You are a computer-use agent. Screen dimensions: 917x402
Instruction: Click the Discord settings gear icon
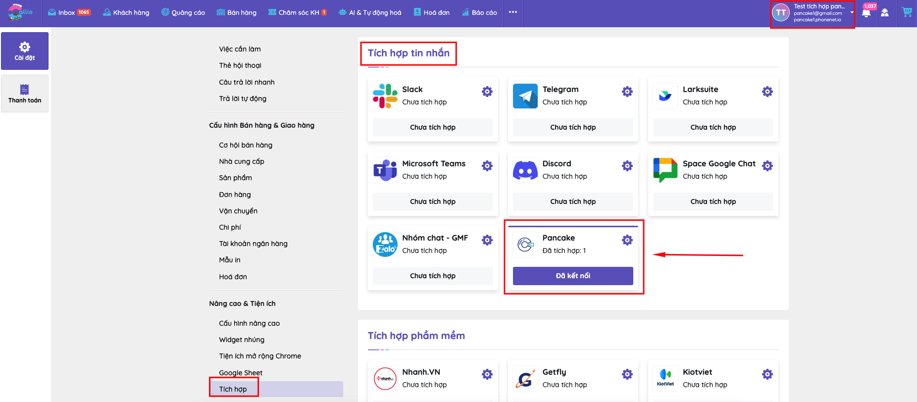tap(627, 166)
